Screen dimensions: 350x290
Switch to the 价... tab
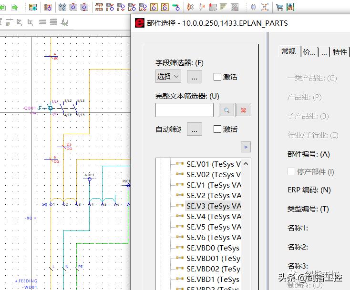point(309,52)
